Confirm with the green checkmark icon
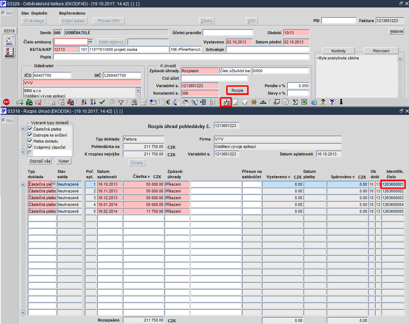This screenshot has width=409, height=324. (x=102, y=102)
